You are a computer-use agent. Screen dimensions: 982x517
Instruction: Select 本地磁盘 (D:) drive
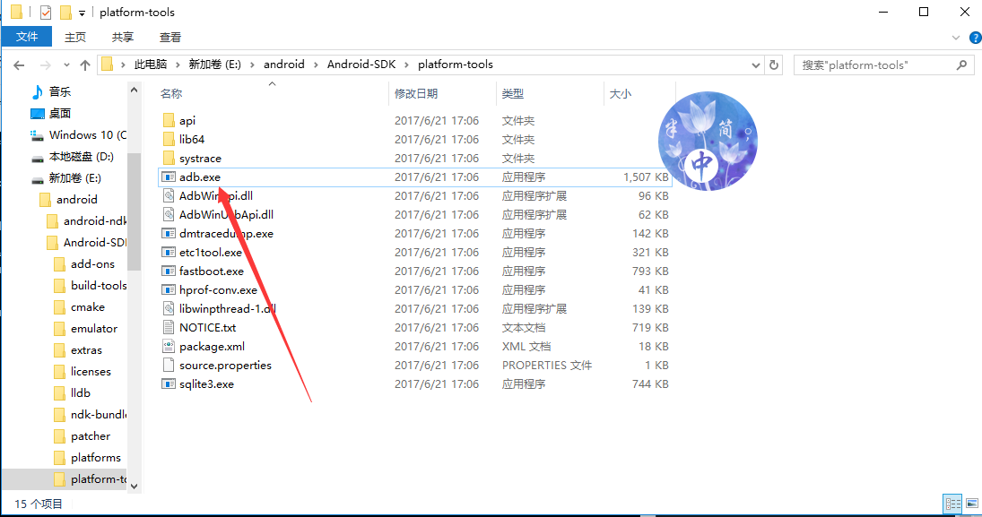82,157
